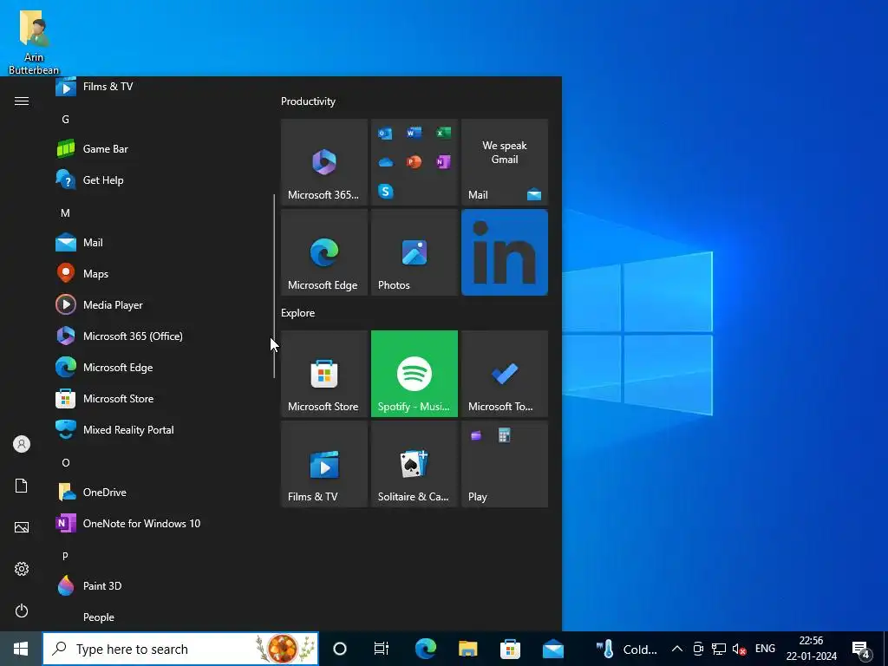Screen dimensions: 888x666
Task: Click the Explore group heading
Action: (298, 312)
